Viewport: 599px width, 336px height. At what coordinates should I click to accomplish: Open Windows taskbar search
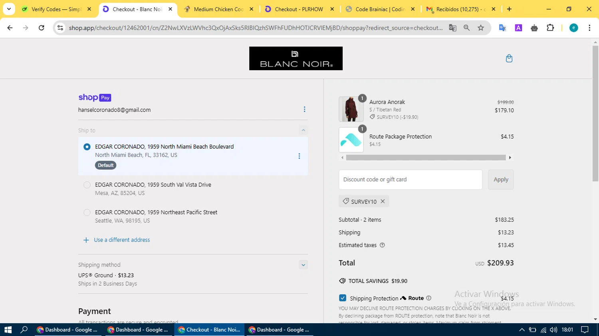point(24,330)
